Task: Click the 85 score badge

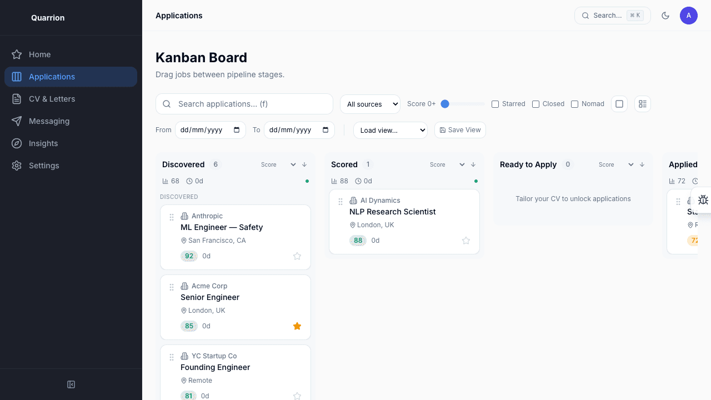Action: click(189, 326)
